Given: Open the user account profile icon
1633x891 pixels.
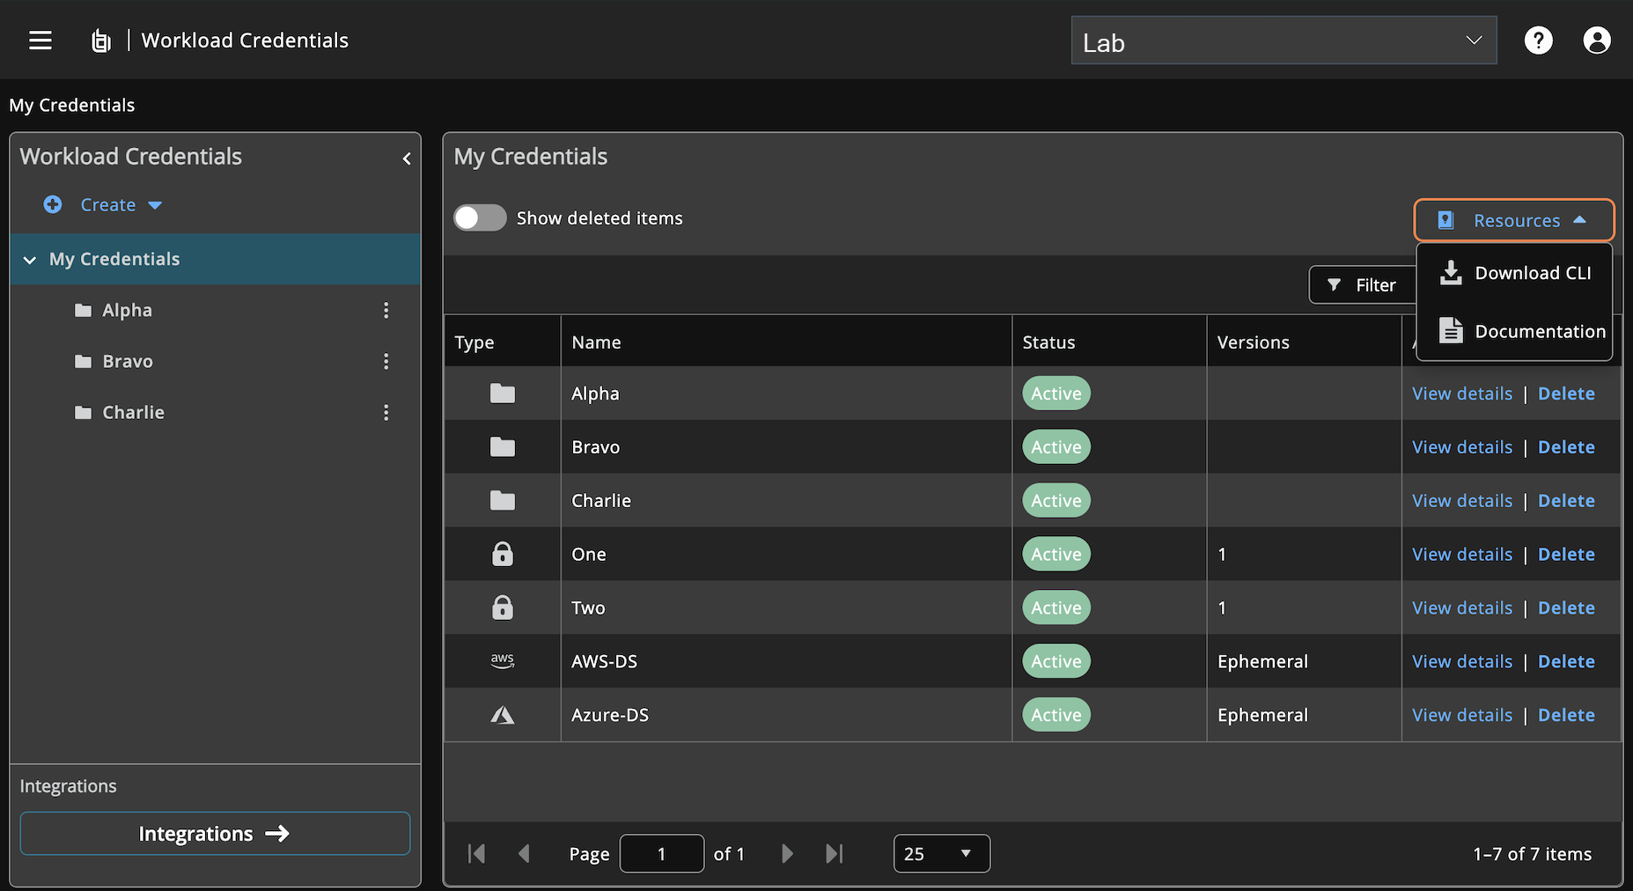Looking at the screenshot, I should point(1596,40).
